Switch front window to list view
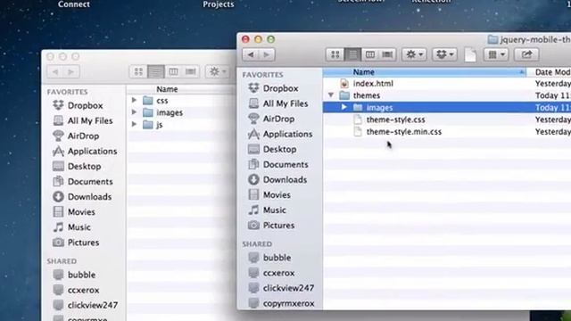This screenshot has height=321, width=571. click(352, 54)
